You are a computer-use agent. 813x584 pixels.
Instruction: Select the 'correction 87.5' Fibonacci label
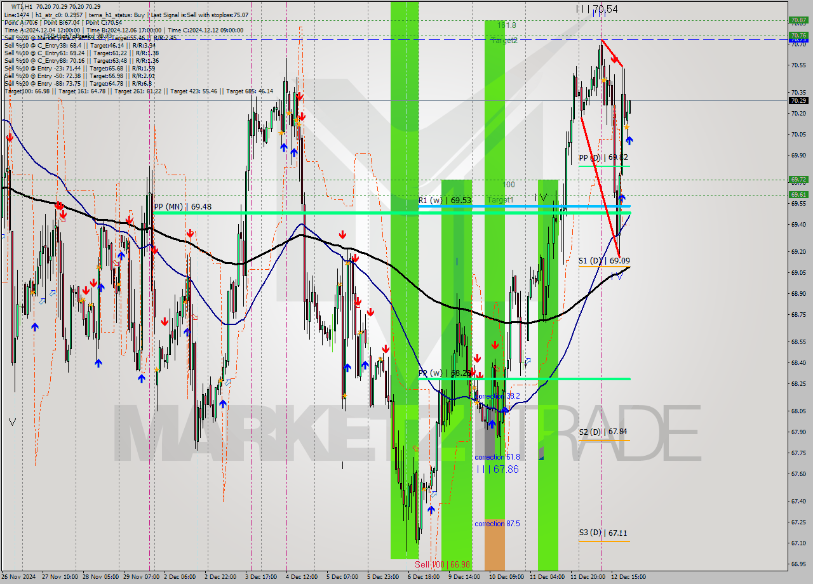tap(497, 524)
